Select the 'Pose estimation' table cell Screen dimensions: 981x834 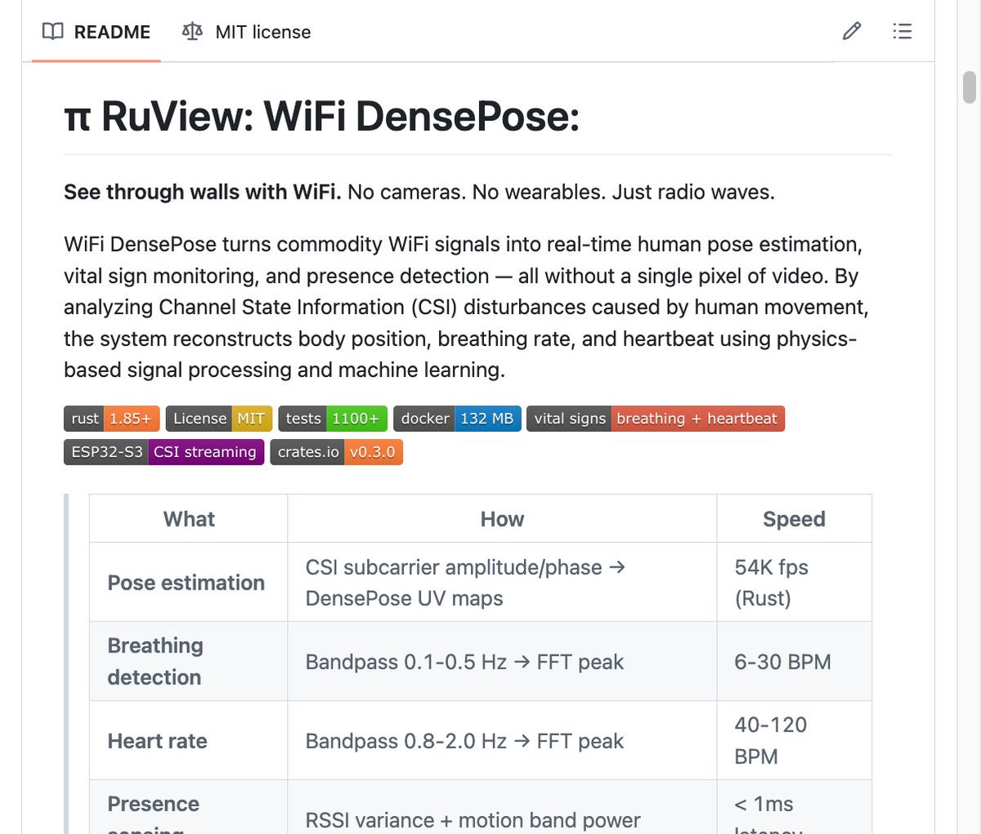[189, 582]
